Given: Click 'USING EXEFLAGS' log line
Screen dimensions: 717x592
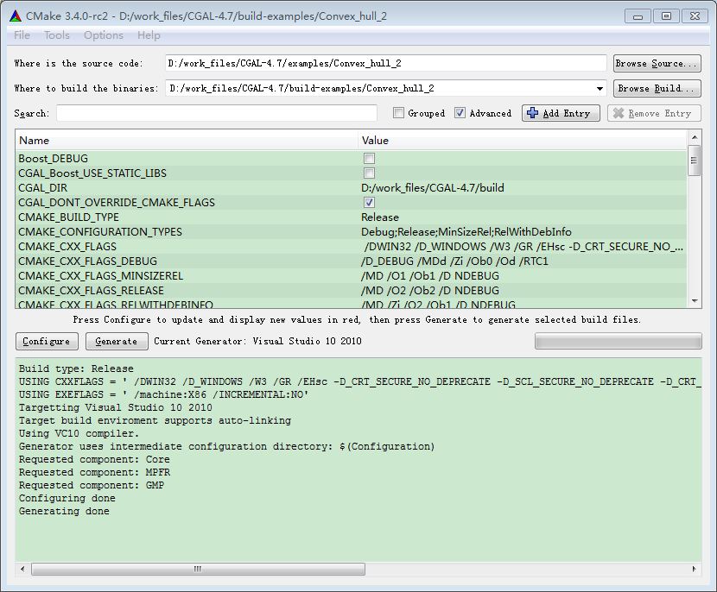Looking at the screenshot, I should pos(164,394).
